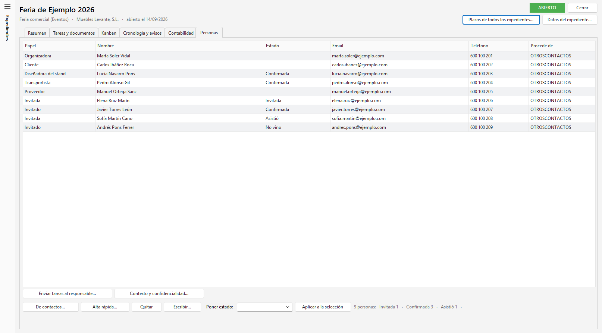Click Aplicar a la selección button
Screen dimensions: 602x333
[x=323, y=307]
